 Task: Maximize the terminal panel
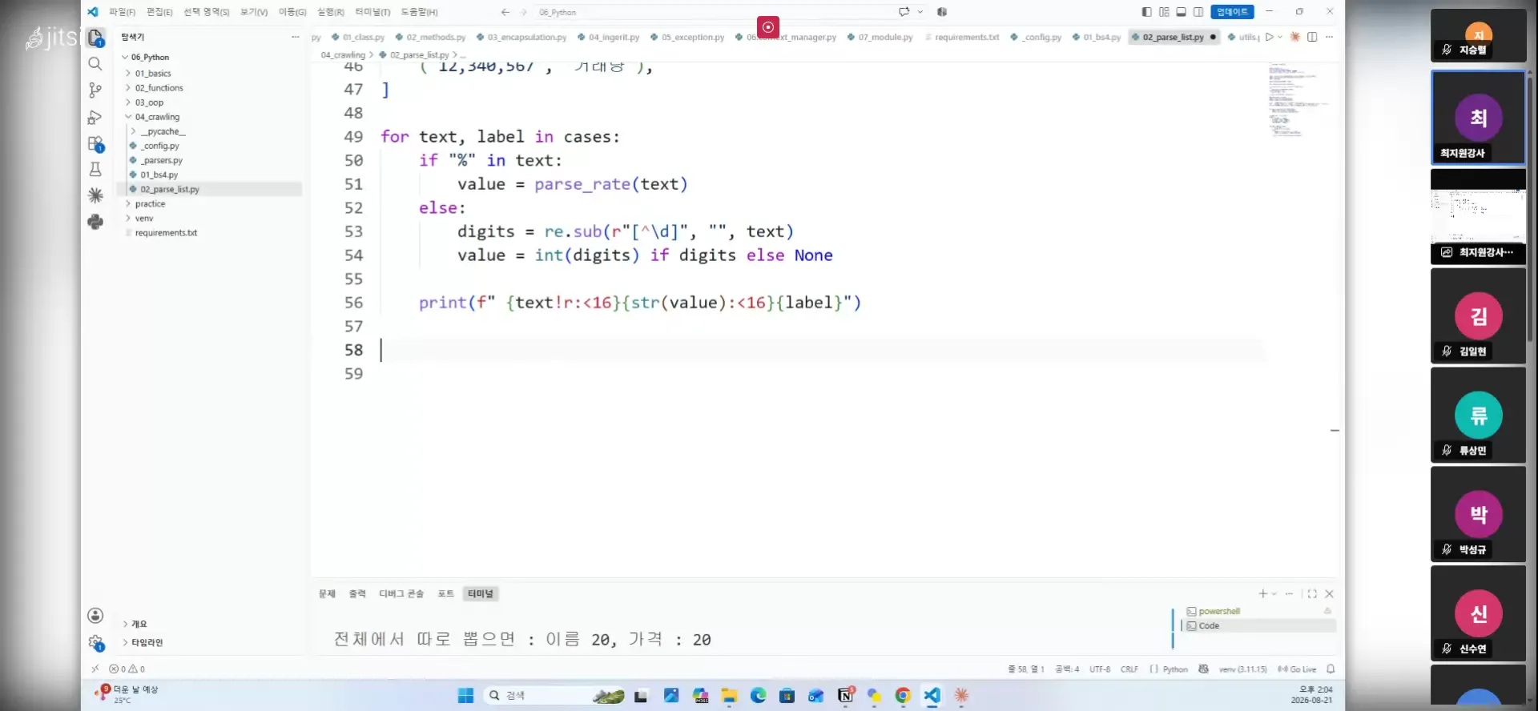[1312, 593]
